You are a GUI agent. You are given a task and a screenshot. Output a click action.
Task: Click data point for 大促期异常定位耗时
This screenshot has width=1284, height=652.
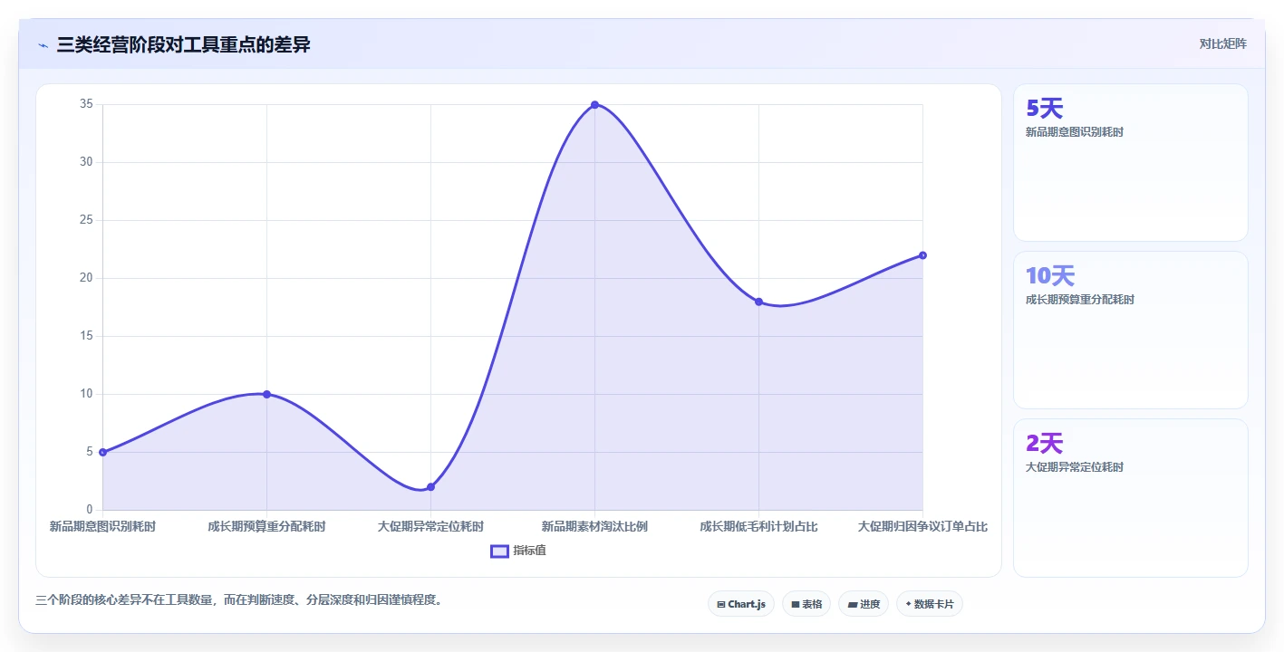click(x=430, y=487)
